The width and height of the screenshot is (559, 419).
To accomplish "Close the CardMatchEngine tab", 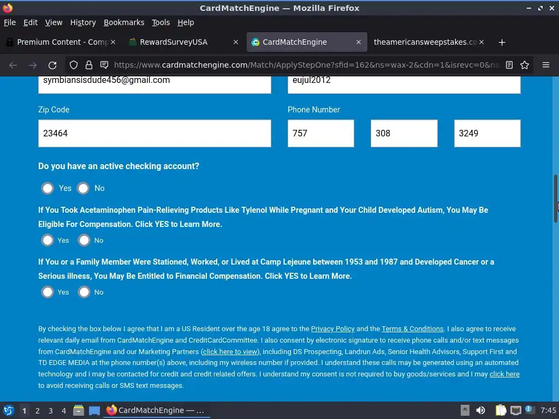I will point(359,42).
